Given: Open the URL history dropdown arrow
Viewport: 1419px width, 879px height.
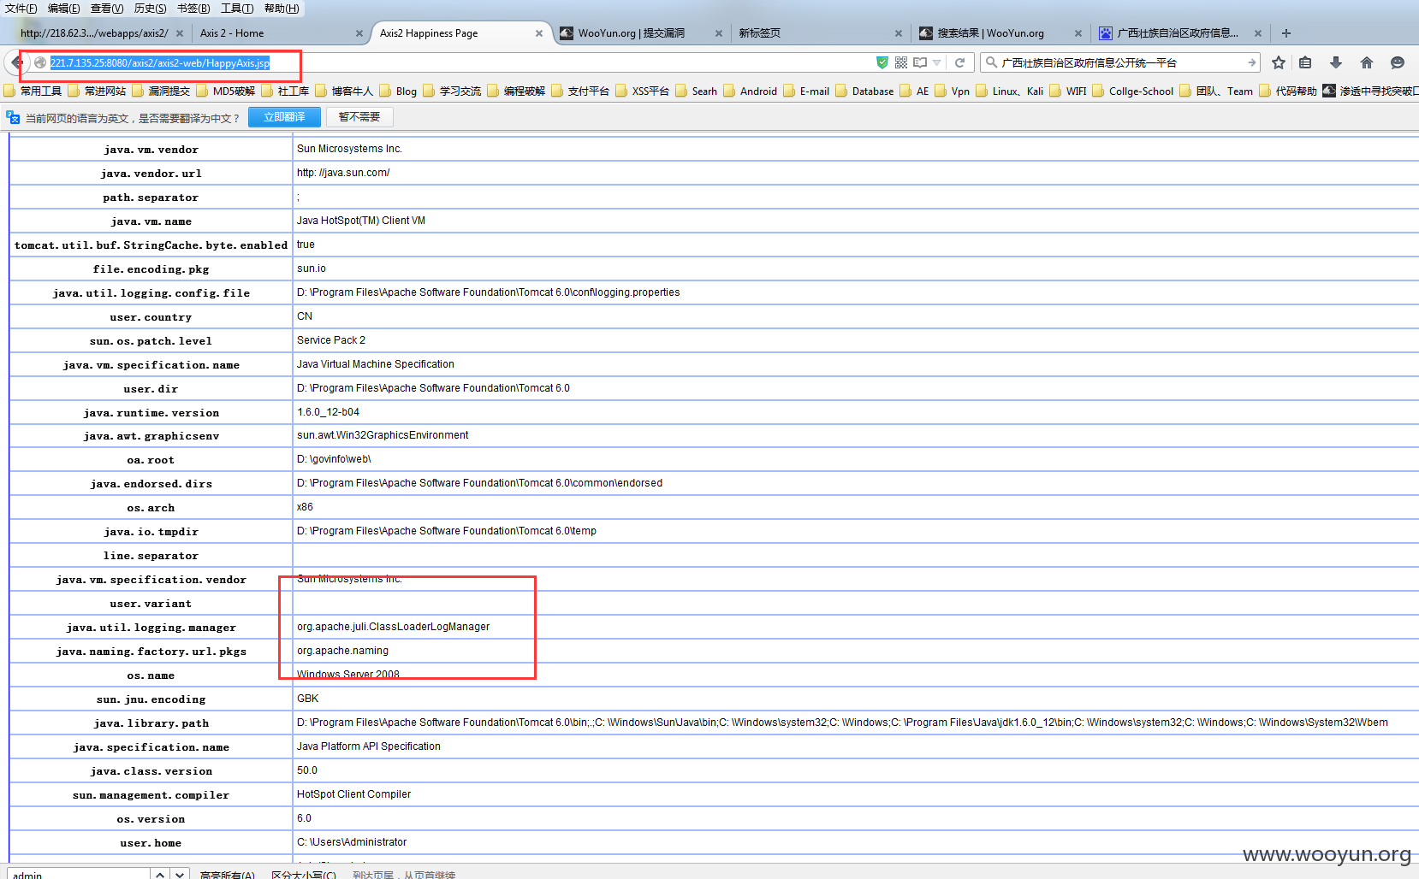Looking at the screenshot, I should (937, 62).
